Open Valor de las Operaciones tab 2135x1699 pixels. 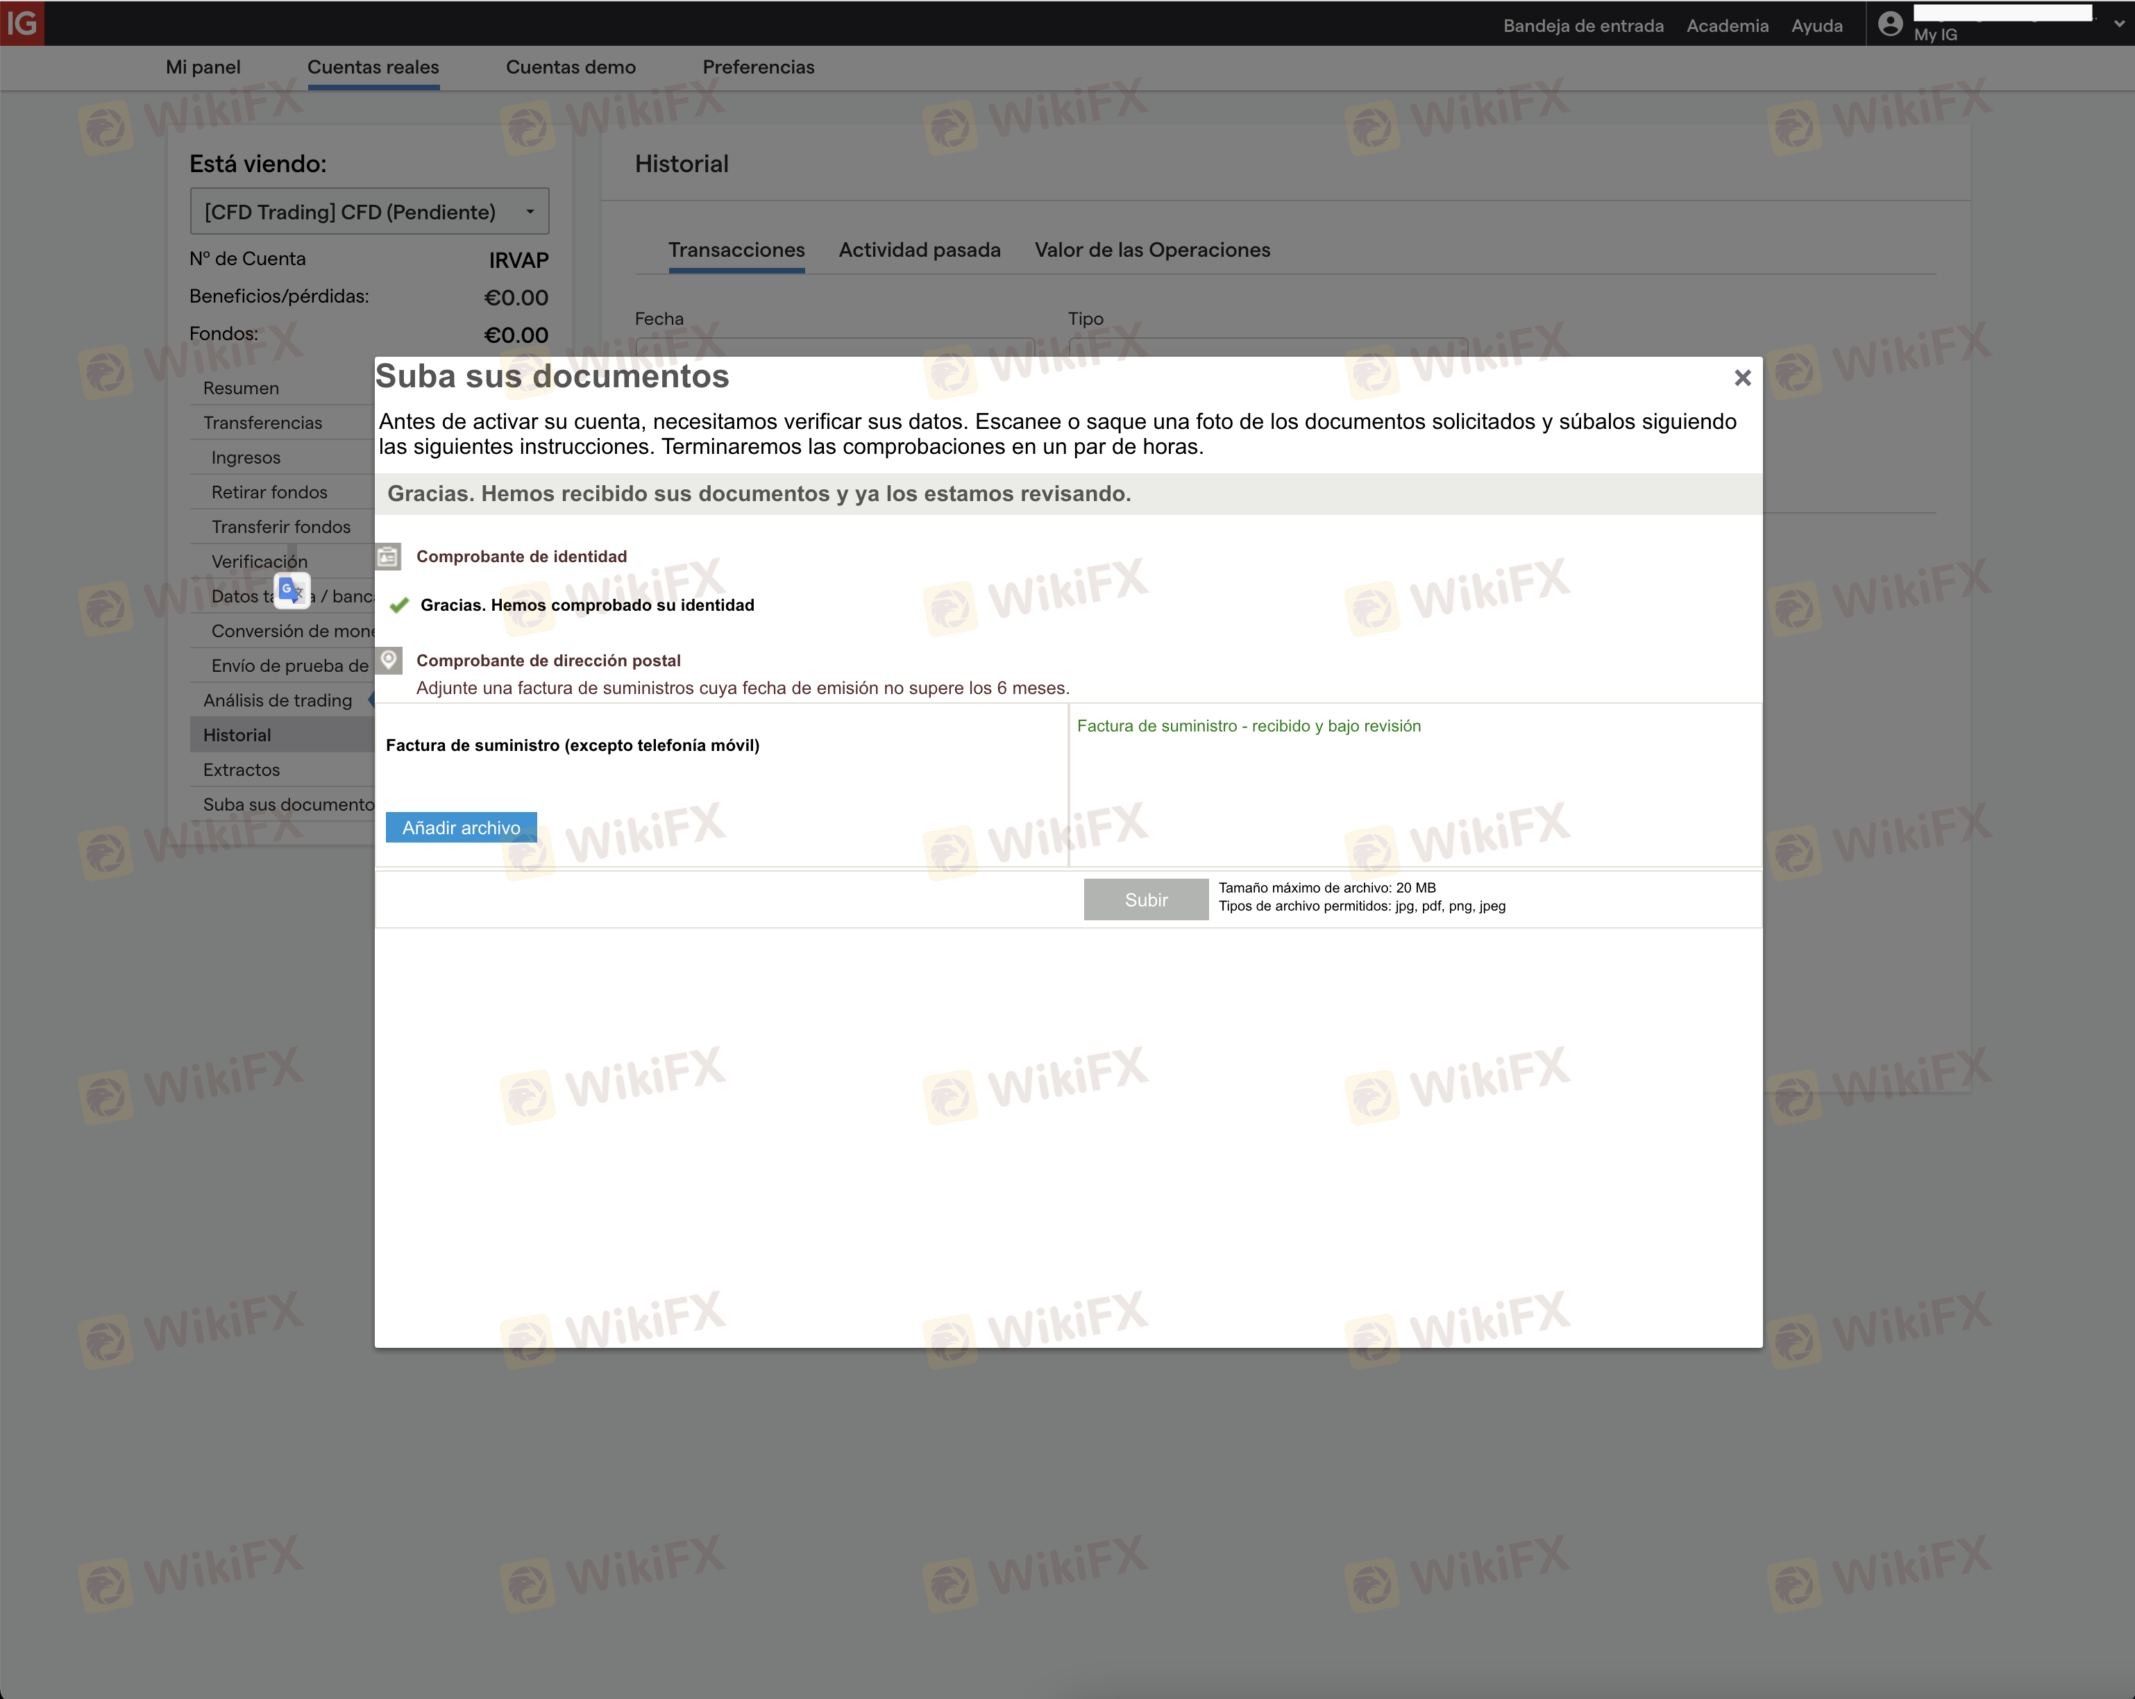tap(1151, 251)
